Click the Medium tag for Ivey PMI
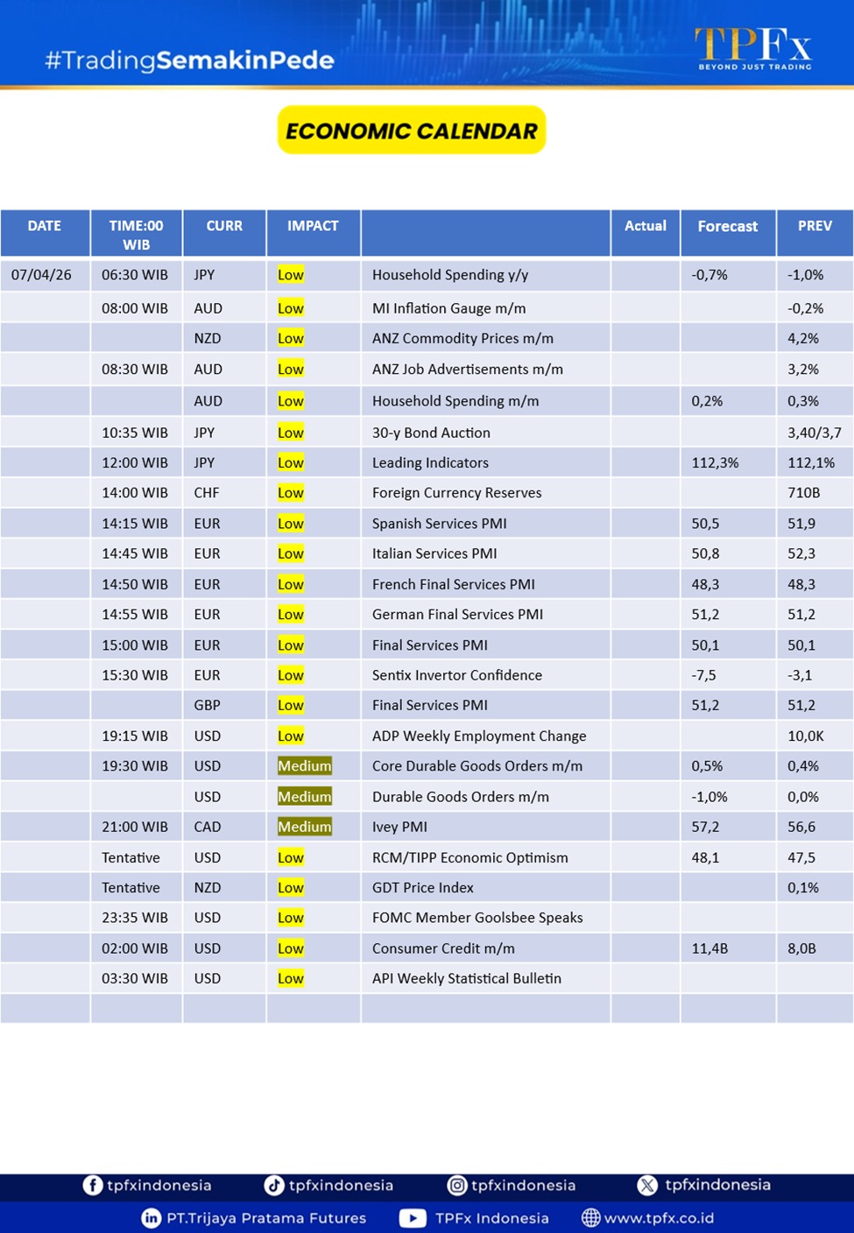Screen dimensions: 854x1233 (x=304, y=827)
